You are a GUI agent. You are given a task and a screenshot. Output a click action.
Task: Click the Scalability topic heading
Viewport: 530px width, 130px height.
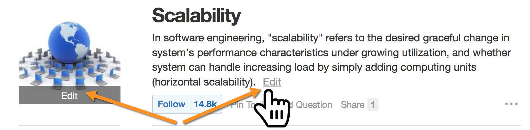196,16
